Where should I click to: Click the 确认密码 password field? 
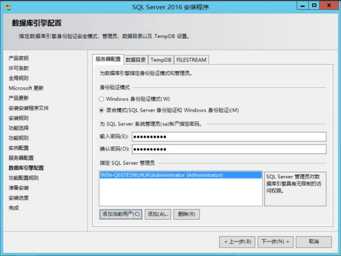point(229,149)
